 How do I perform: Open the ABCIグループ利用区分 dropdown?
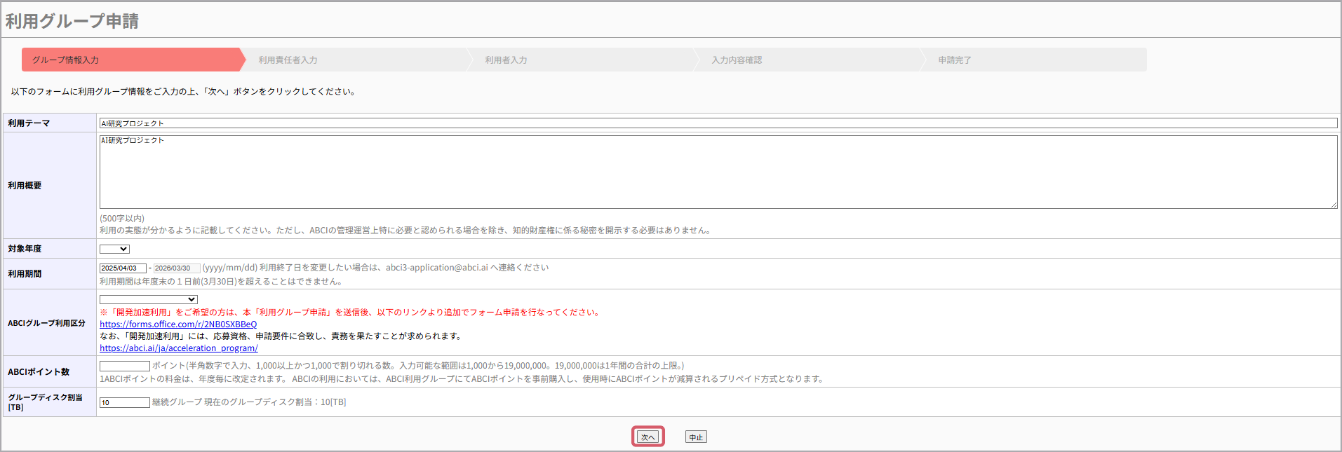(x=149, y=299)
